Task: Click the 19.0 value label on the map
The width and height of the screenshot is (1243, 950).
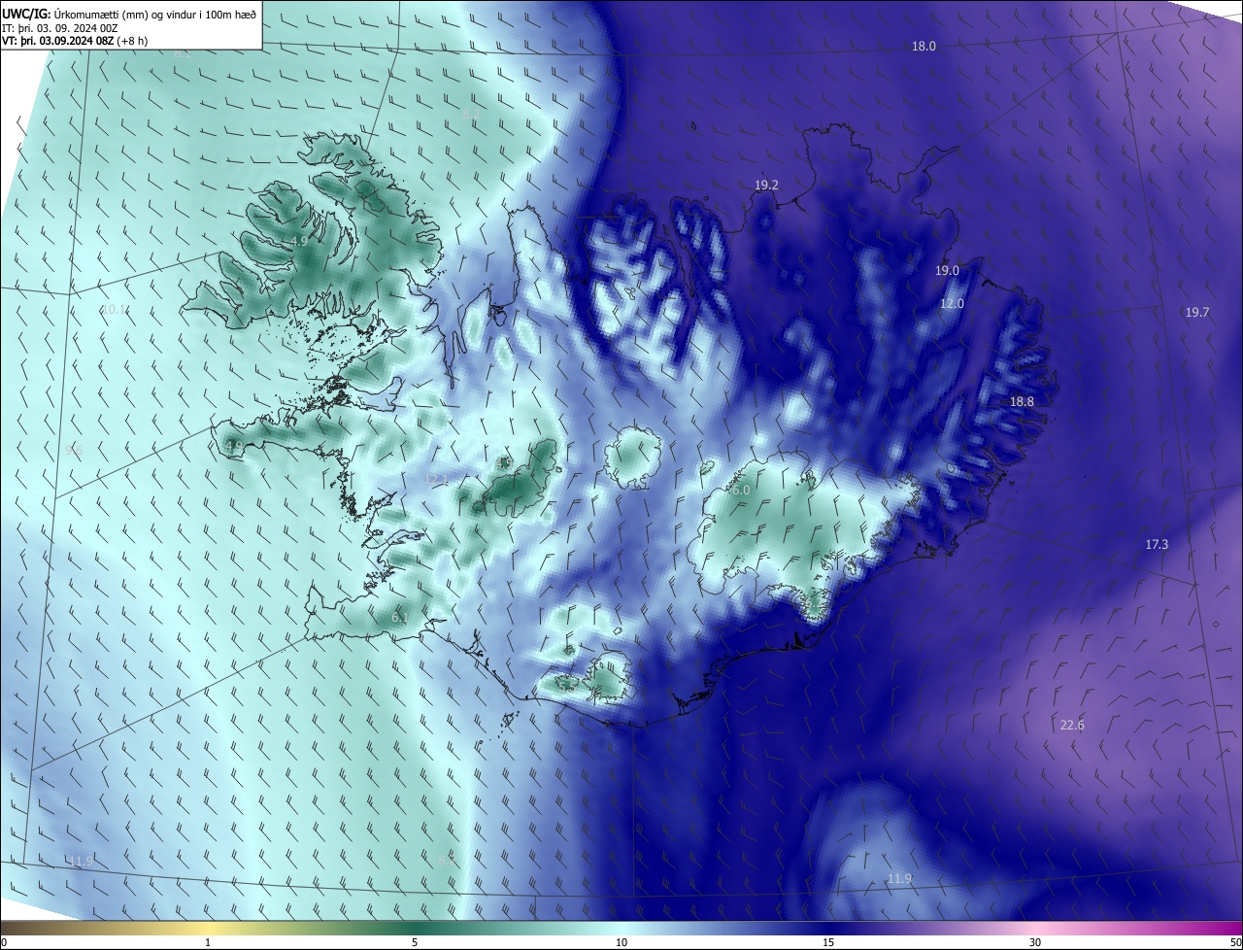Action: (947, 271)
